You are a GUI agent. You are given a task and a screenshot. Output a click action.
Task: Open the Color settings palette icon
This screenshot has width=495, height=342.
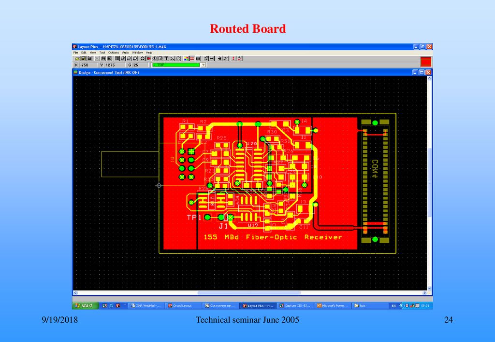[186, 58]
